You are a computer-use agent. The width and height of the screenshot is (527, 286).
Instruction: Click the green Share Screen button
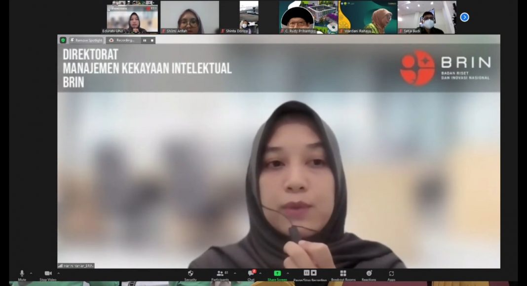pyautogui.click(x=277, y=274)
